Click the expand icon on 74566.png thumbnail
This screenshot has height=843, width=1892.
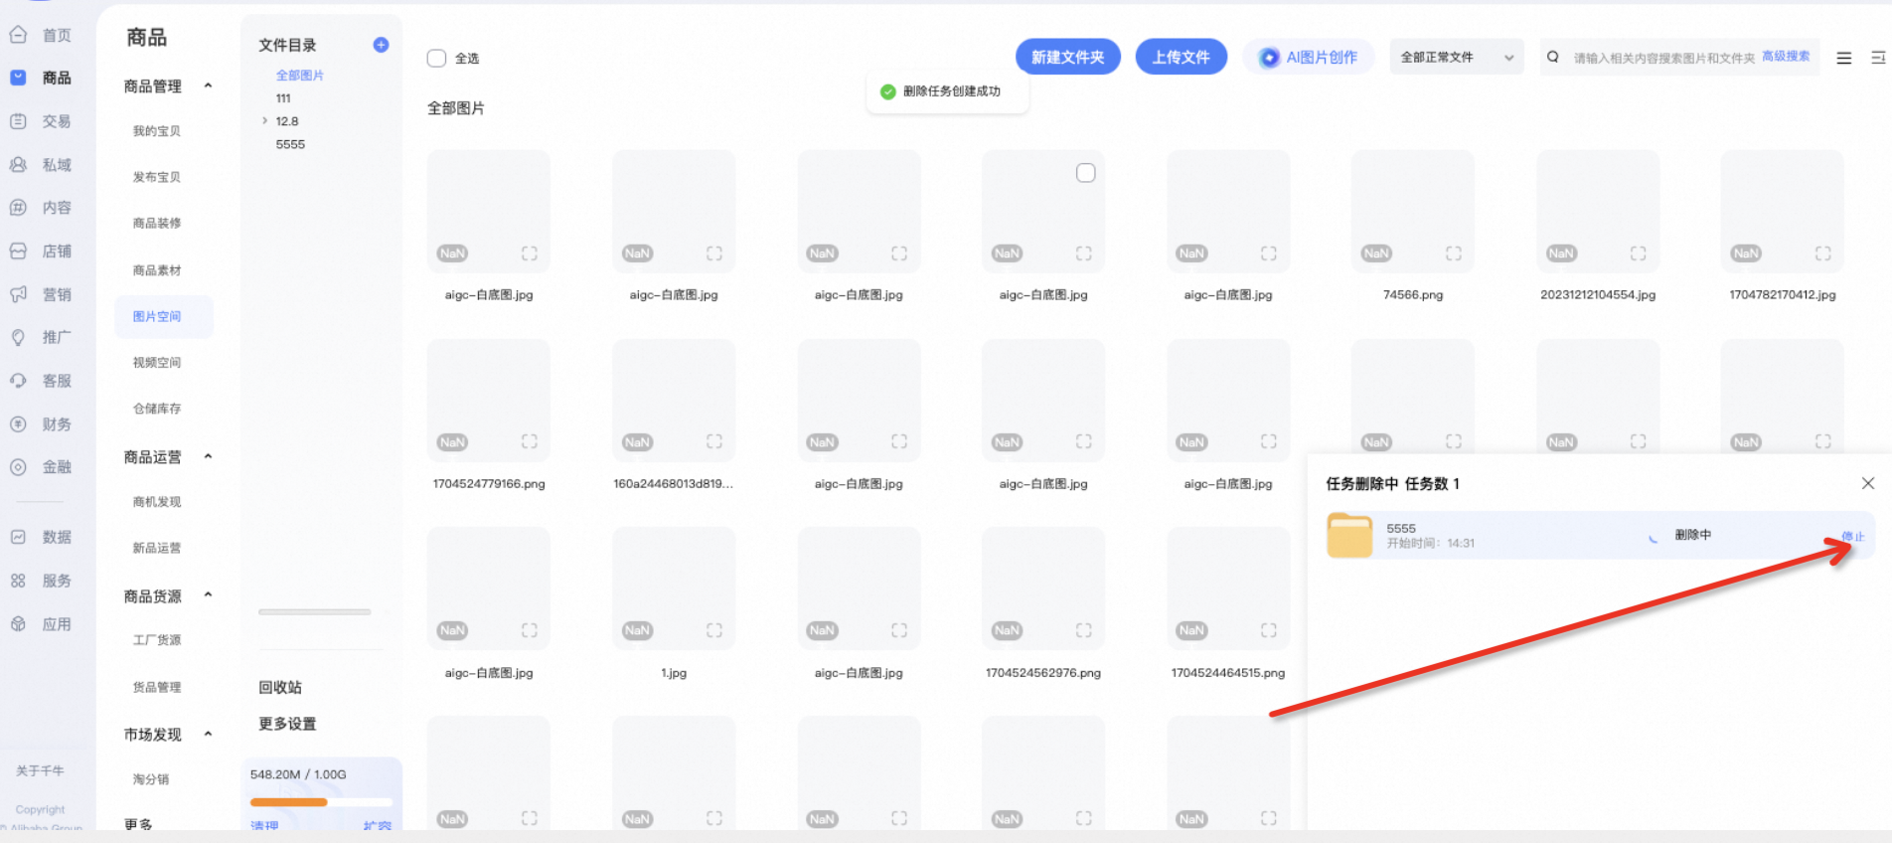(1454, 253)
